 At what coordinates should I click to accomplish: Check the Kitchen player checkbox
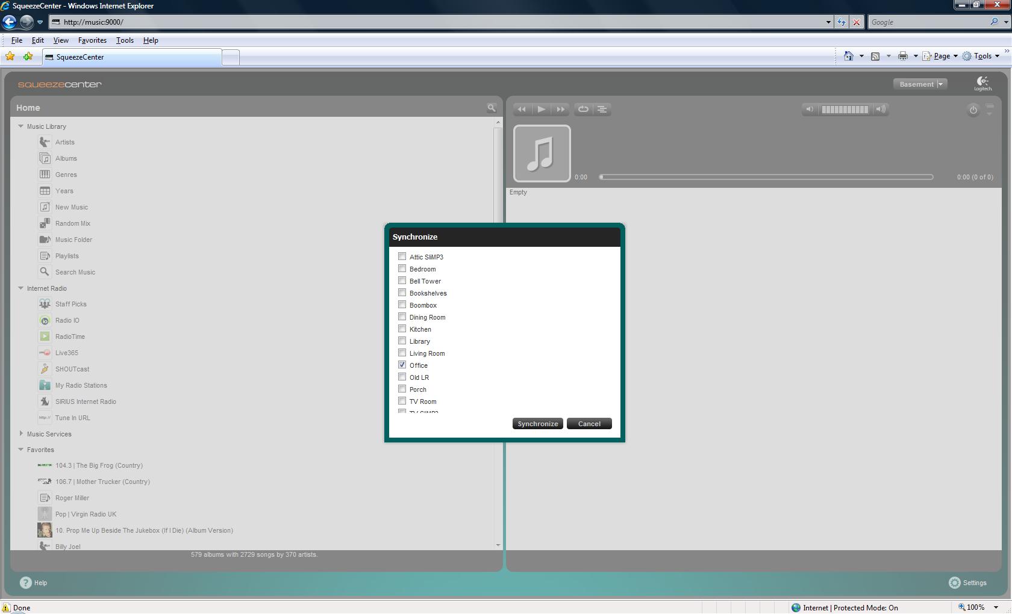[x=402, y=329]
